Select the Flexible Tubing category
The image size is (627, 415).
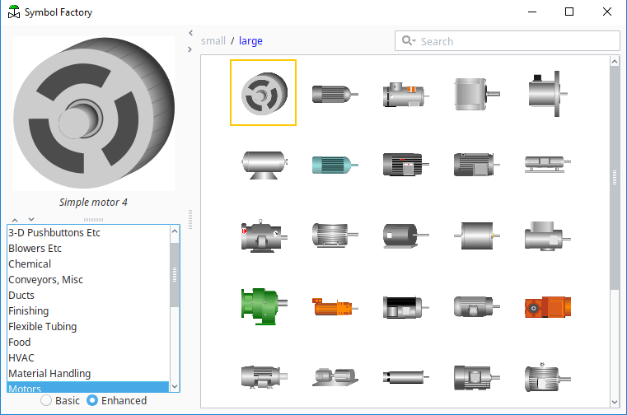click(x=88, y=326)
